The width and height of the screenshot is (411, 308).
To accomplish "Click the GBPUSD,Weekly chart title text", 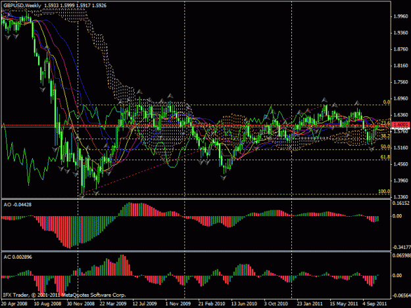I will (x=22, y=5).
